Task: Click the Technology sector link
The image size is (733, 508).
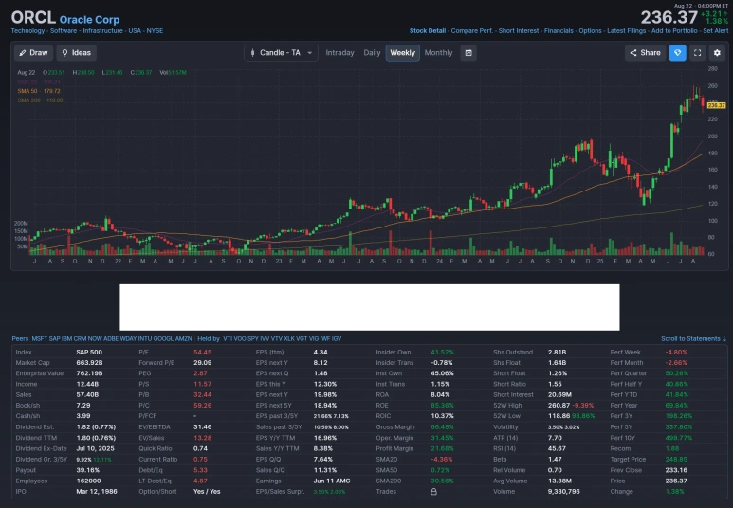Action: coord(28,31)
